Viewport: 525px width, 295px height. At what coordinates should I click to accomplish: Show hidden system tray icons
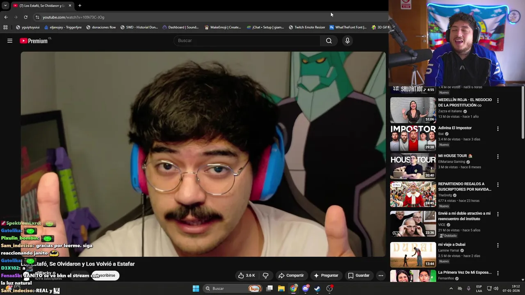pyautogui.click(x=451, y=288)
